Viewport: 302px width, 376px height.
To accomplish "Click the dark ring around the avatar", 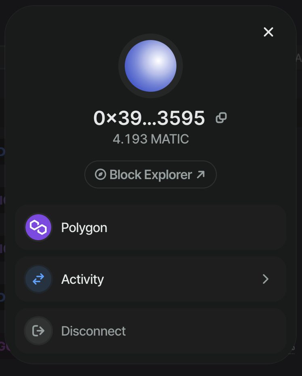I will pyautogui.click(x=122, y=66).
